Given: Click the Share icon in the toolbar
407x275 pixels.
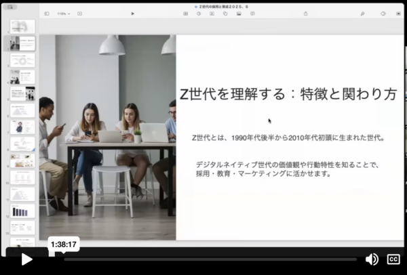Looking at the screenshot, I should tap(305, 13).
